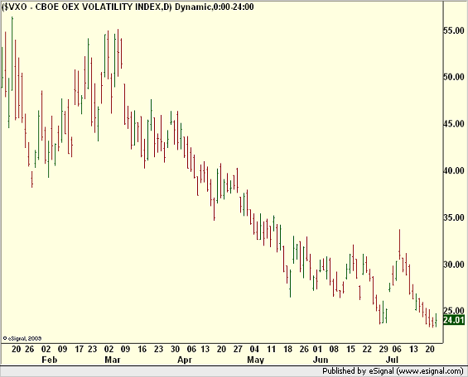Image resolution: width=468 pixels, height=377 pixels.
Task: Click the green 24.01 current price label
Action: (454, 321)
